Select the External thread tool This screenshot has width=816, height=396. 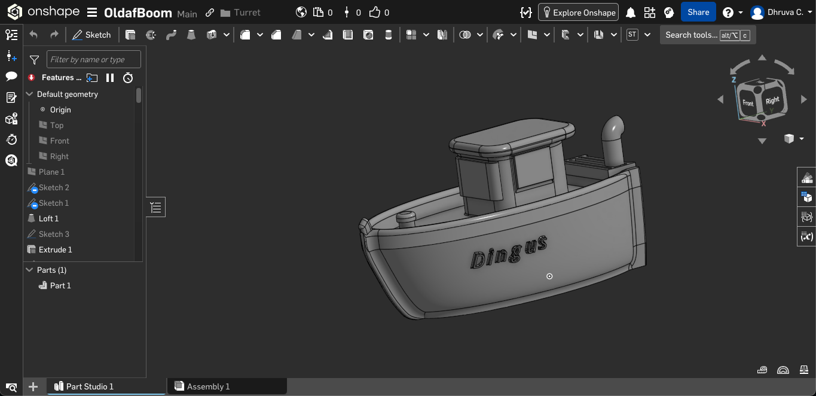click(x=389, y=35)
